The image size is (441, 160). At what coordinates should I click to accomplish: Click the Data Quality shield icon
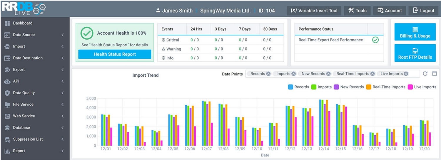coord(7,93)
